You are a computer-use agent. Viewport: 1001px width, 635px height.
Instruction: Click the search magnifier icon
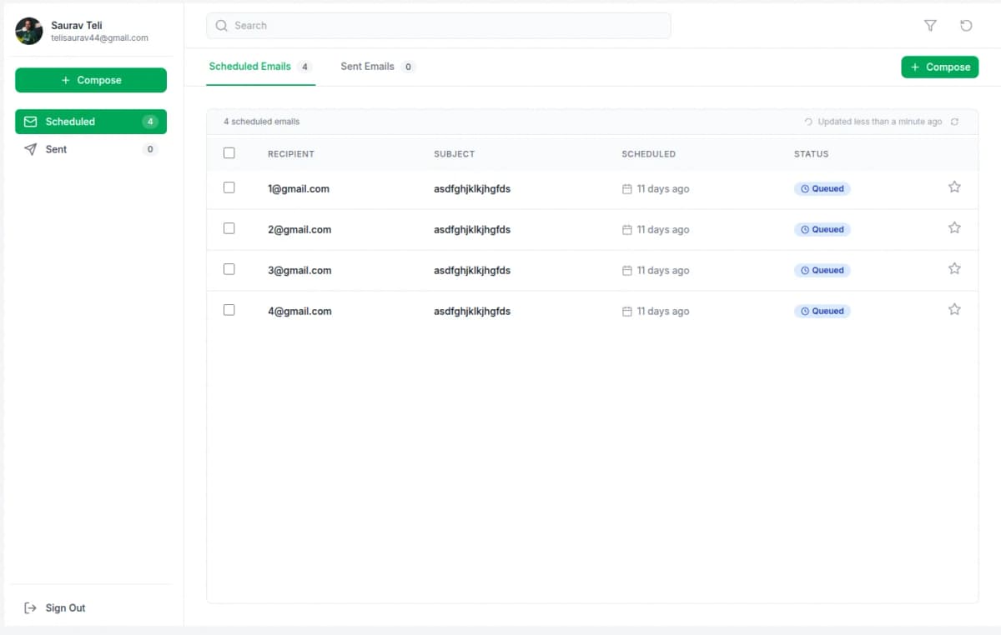pyautogui.click(x=221, y=26)
